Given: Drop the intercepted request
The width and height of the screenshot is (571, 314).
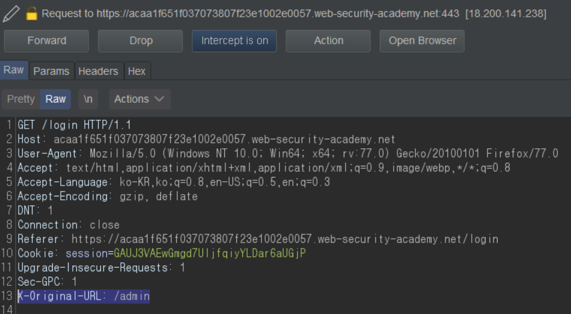Looking at the screenshot, I should tap(141, 41).
